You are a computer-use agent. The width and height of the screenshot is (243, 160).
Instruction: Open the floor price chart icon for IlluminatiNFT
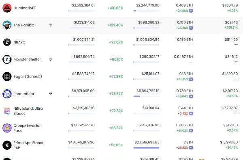coord(191,11)
